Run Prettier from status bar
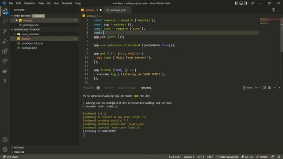This screenshot has width=283, height=159. click(x=262, y=157)
